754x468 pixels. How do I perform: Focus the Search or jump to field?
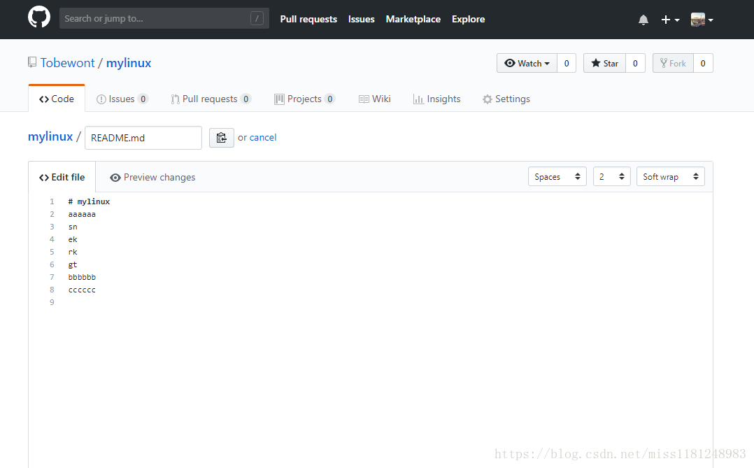click(164, 18)
